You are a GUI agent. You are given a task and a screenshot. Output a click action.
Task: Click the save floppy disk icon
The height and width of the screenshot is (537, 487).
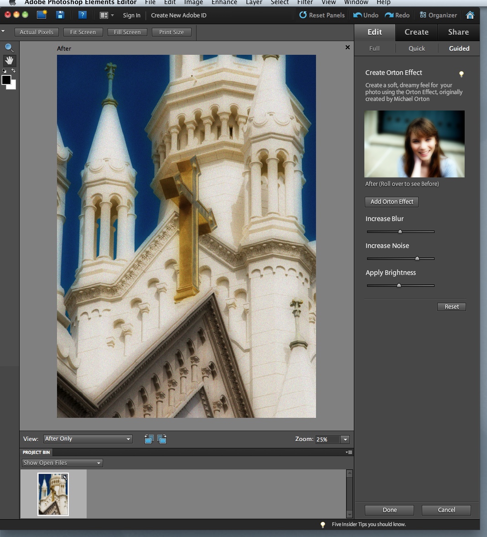coord(60,15)
